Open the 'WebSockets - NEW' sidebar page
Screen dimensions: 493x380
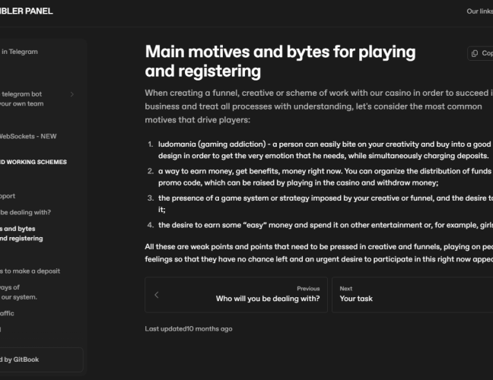pos(29,137)
